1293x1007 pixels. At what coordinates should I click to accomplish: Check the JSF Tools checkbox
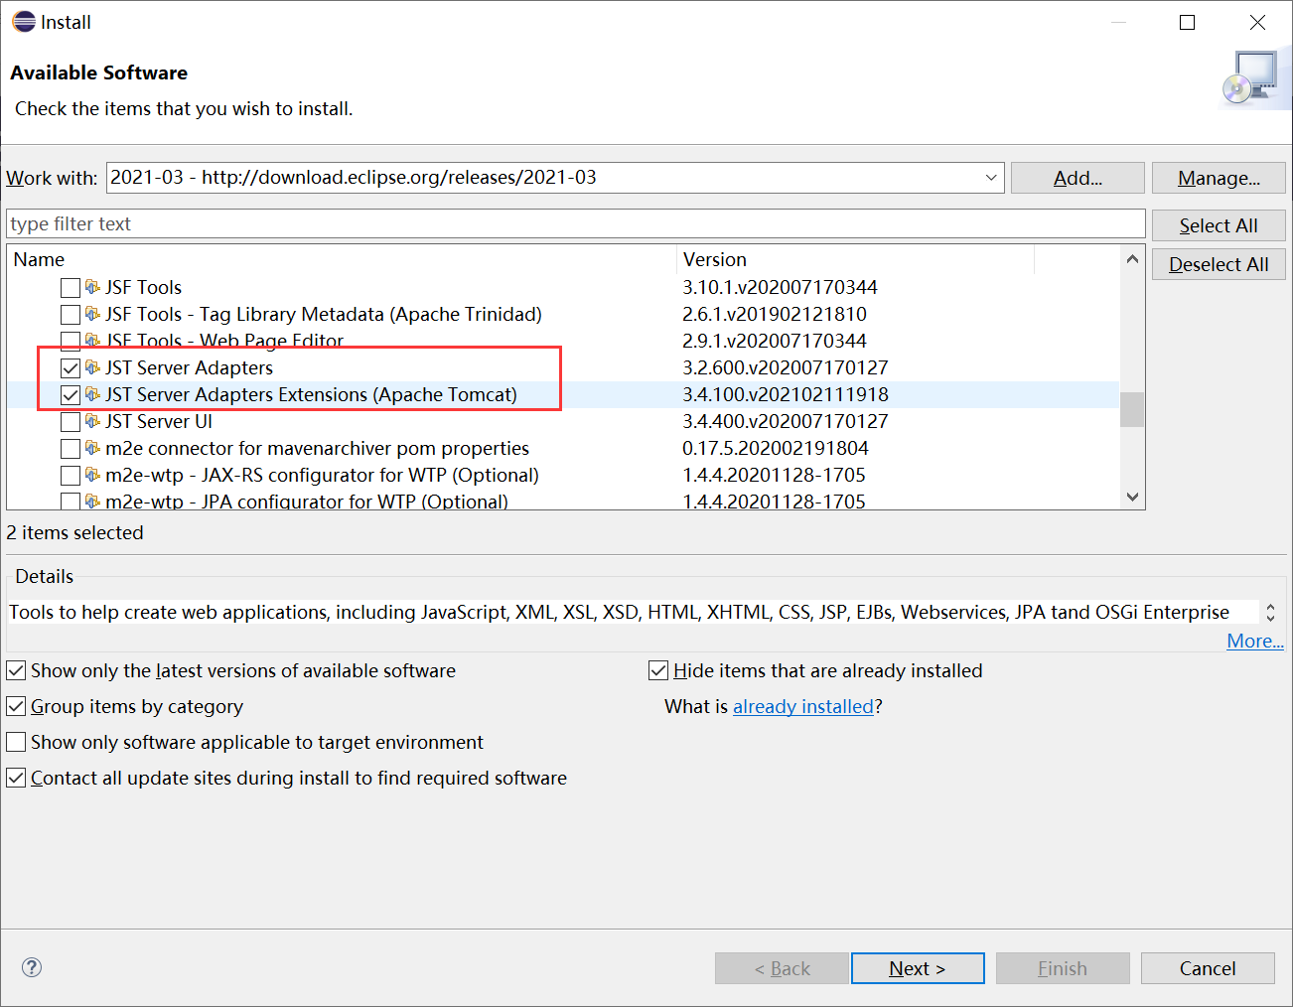click(x=71, y=288)
